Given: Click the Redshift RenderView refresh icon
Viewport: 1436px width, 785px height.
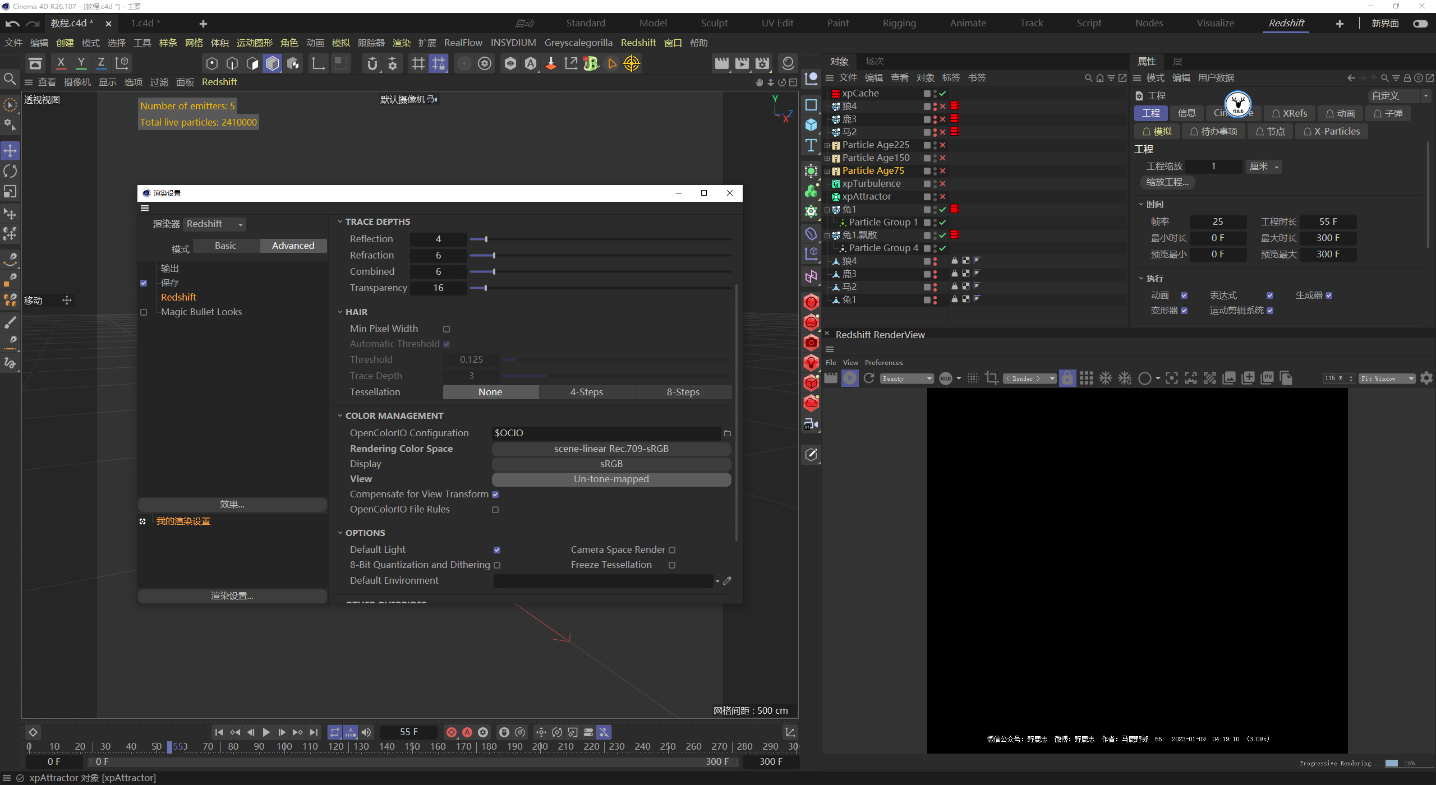Looking at the screenshot, I should [869, 378].
